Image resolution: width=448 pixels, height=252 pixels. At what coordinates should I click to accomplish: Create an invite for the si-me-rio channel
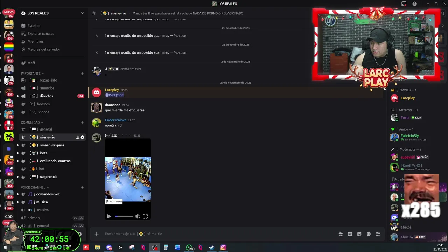tap(77, 137)
